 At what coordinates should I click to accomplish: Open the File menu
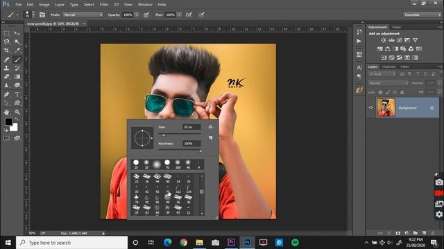[x=19, y=5]
